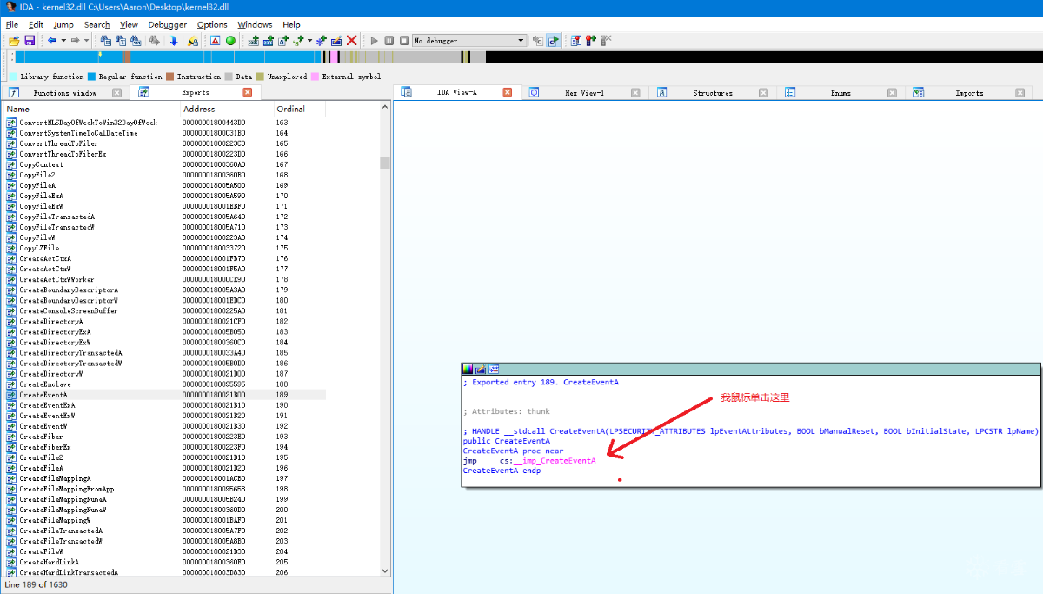Click the CreateEventA endp line
The width and height of the screenshot is (1043, 594).
pos(502,471)
